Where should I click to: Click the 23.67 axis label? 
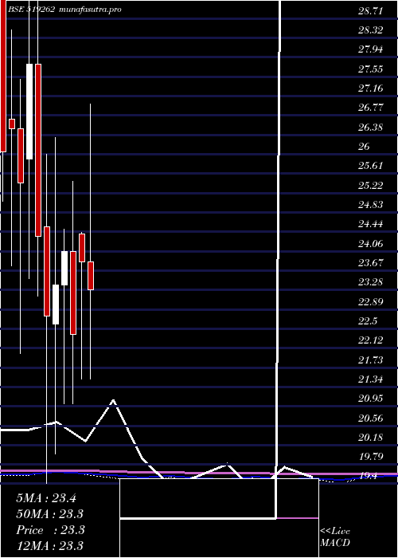click(370, 263)
